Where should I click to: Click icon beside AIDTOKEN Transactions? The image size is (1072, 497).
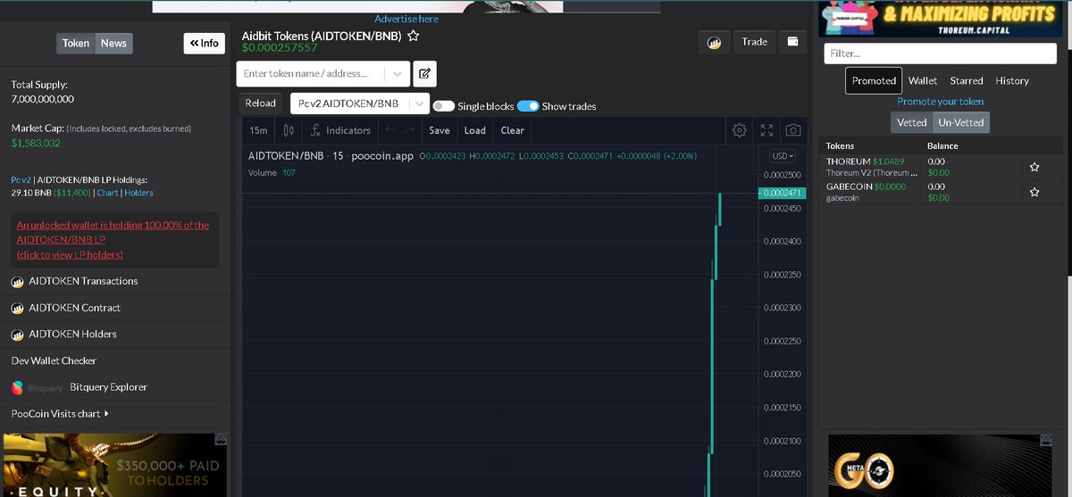click(x=17, y=282)
